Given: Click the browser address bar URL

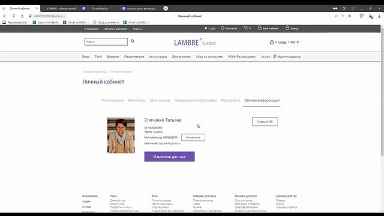Looking at the screenshot, I should click(50, 16).
